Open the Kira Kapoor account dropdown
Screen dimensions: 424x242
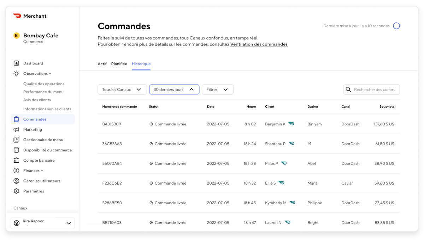[x=43, y=223]
